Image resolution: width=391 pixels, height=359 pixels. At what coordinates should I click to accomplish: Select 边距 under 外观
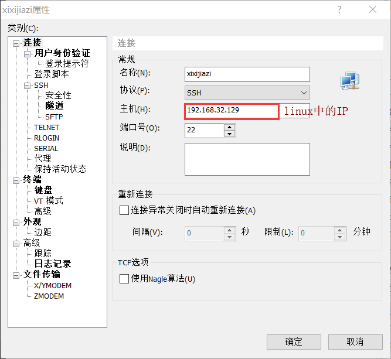(43, 232)
